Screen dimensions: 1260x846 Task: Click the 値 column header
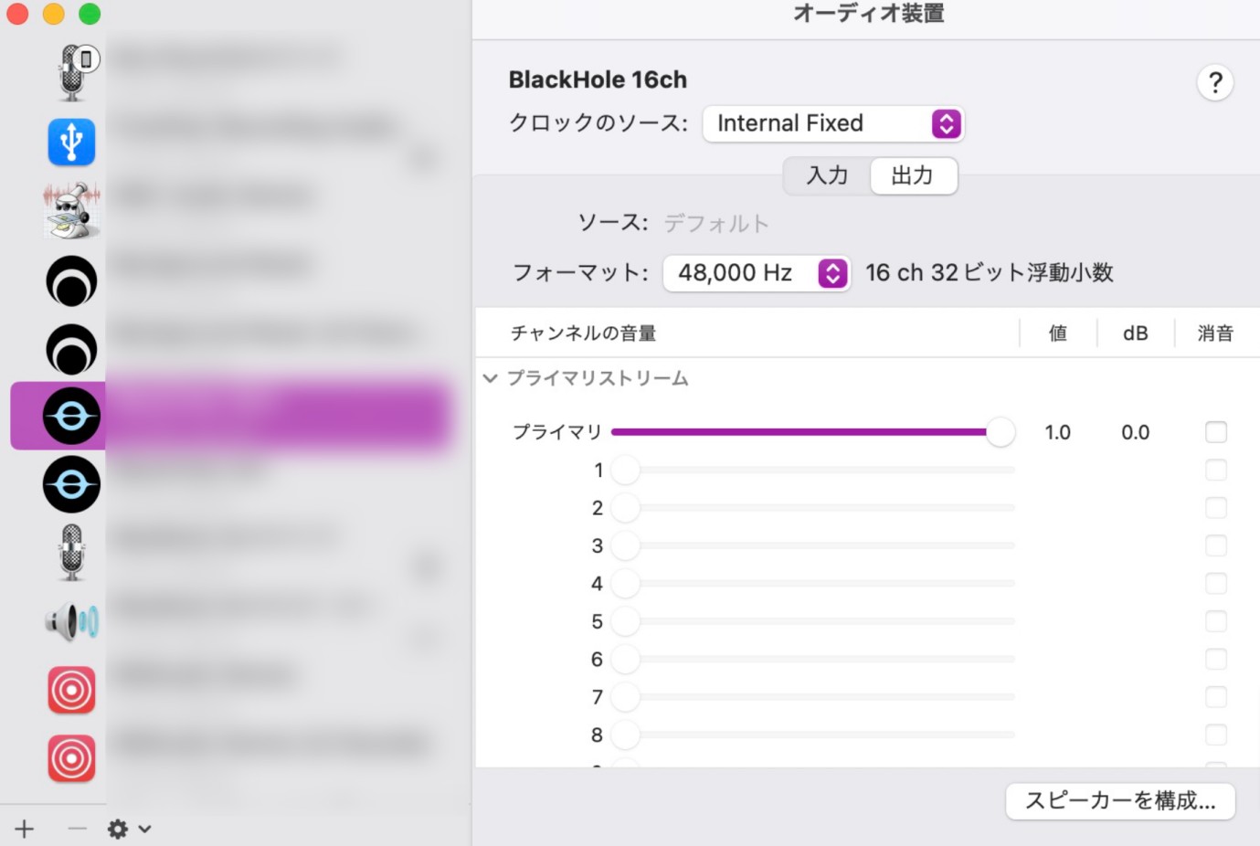(x=1058, y=333)
